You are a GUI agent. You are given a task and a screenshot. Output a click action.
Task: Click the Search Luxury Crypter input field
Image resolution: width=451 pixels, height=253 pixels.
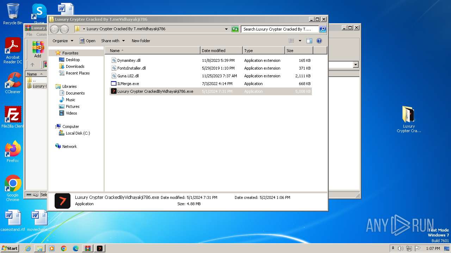(280, 29)
